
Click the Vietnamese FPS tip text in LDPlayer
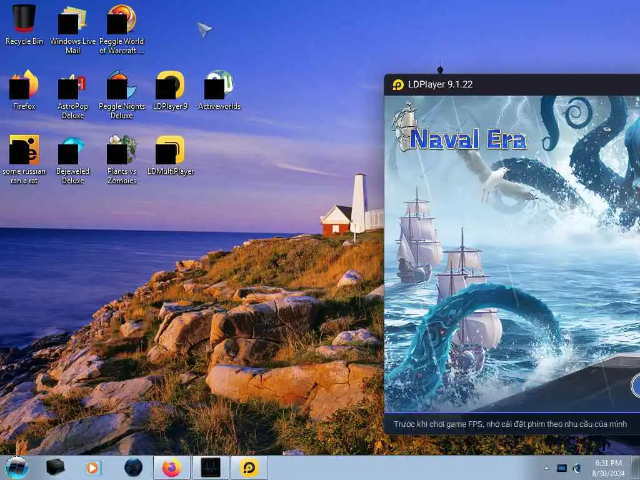click(x=510, y=424)
